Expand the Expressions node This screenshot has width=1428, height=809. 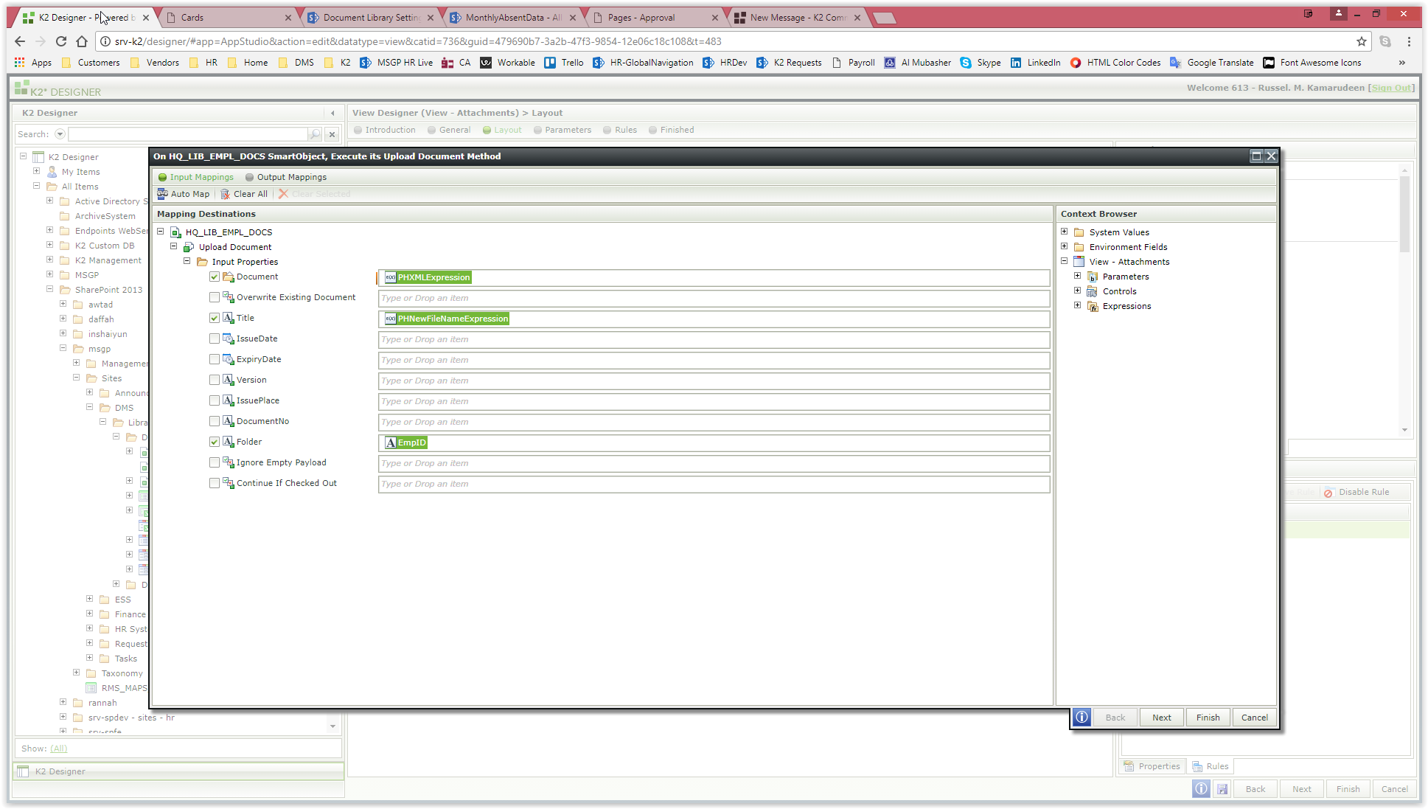click(x=1078, y=305)
